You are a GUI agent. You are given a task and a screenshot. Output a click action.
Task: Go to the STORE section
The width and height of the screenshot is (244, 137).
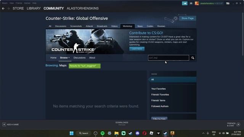[18, 8]
